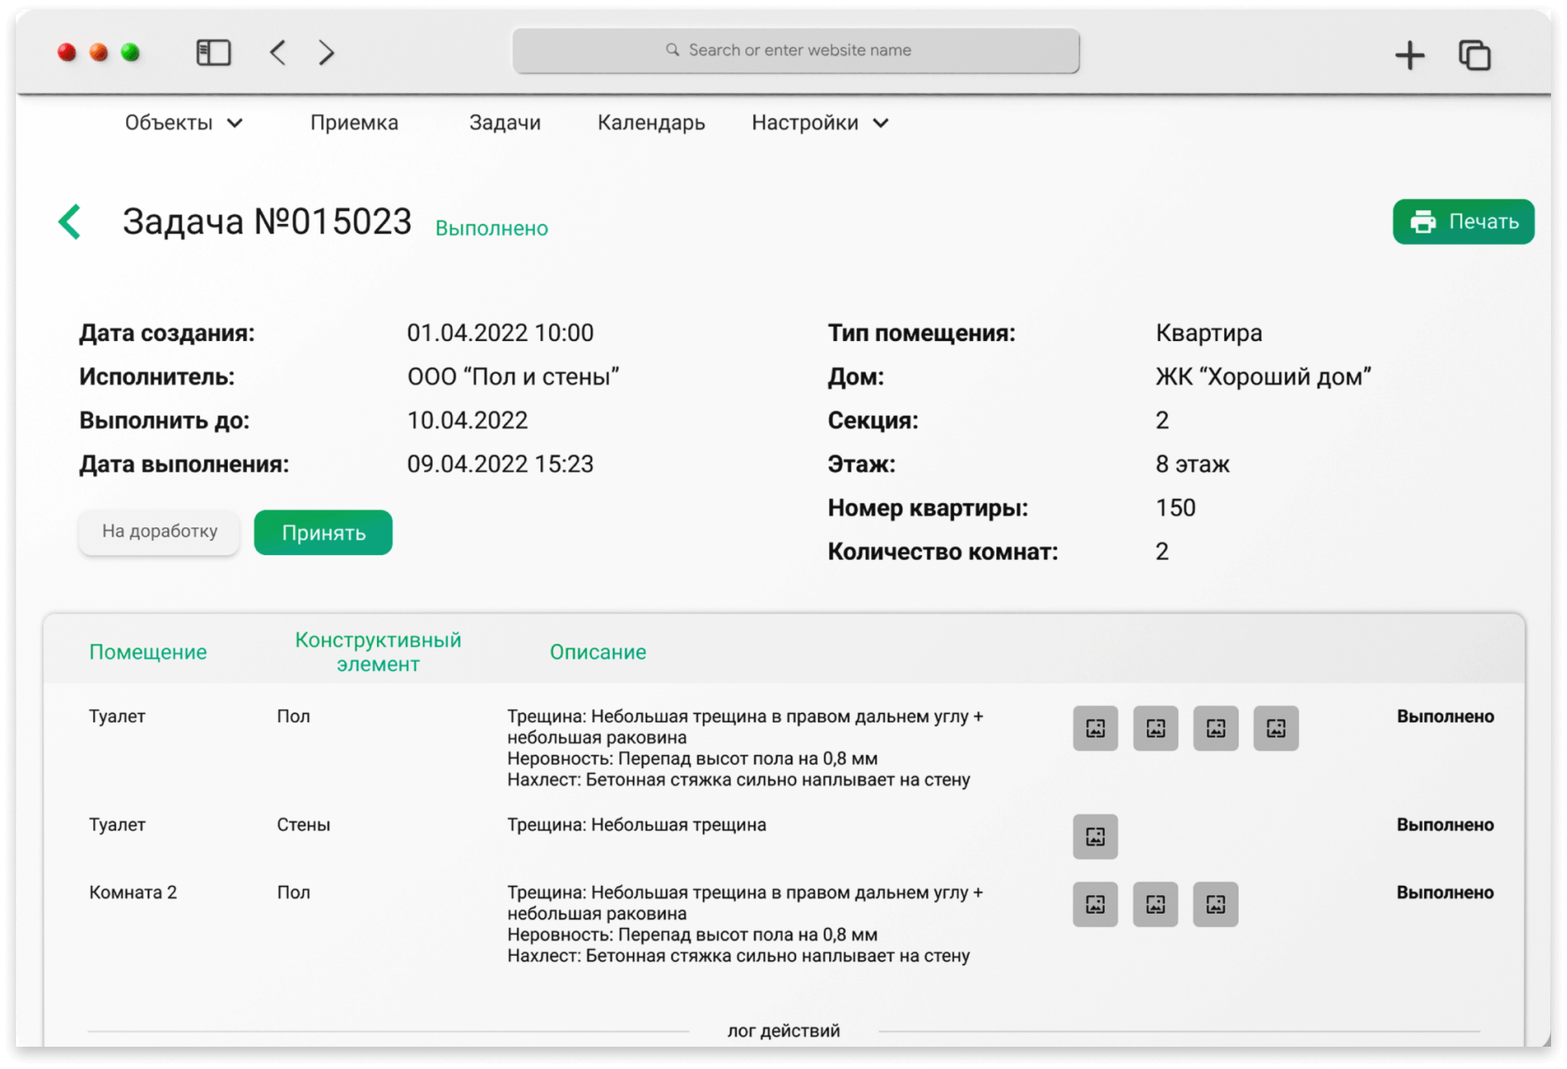Screen dimensions: 1567x1069
Task: Open first photo of Туалет Пол row
Action: (x=1095, y=728)
